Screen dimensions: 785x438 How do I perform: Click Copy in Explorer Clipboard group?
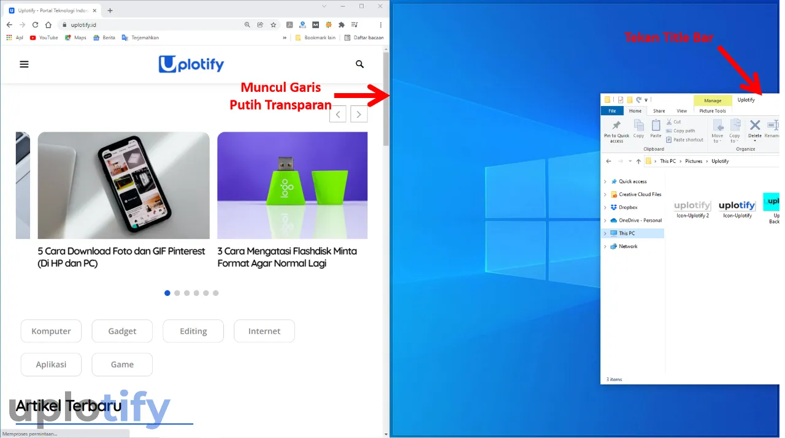coord(638,129)
